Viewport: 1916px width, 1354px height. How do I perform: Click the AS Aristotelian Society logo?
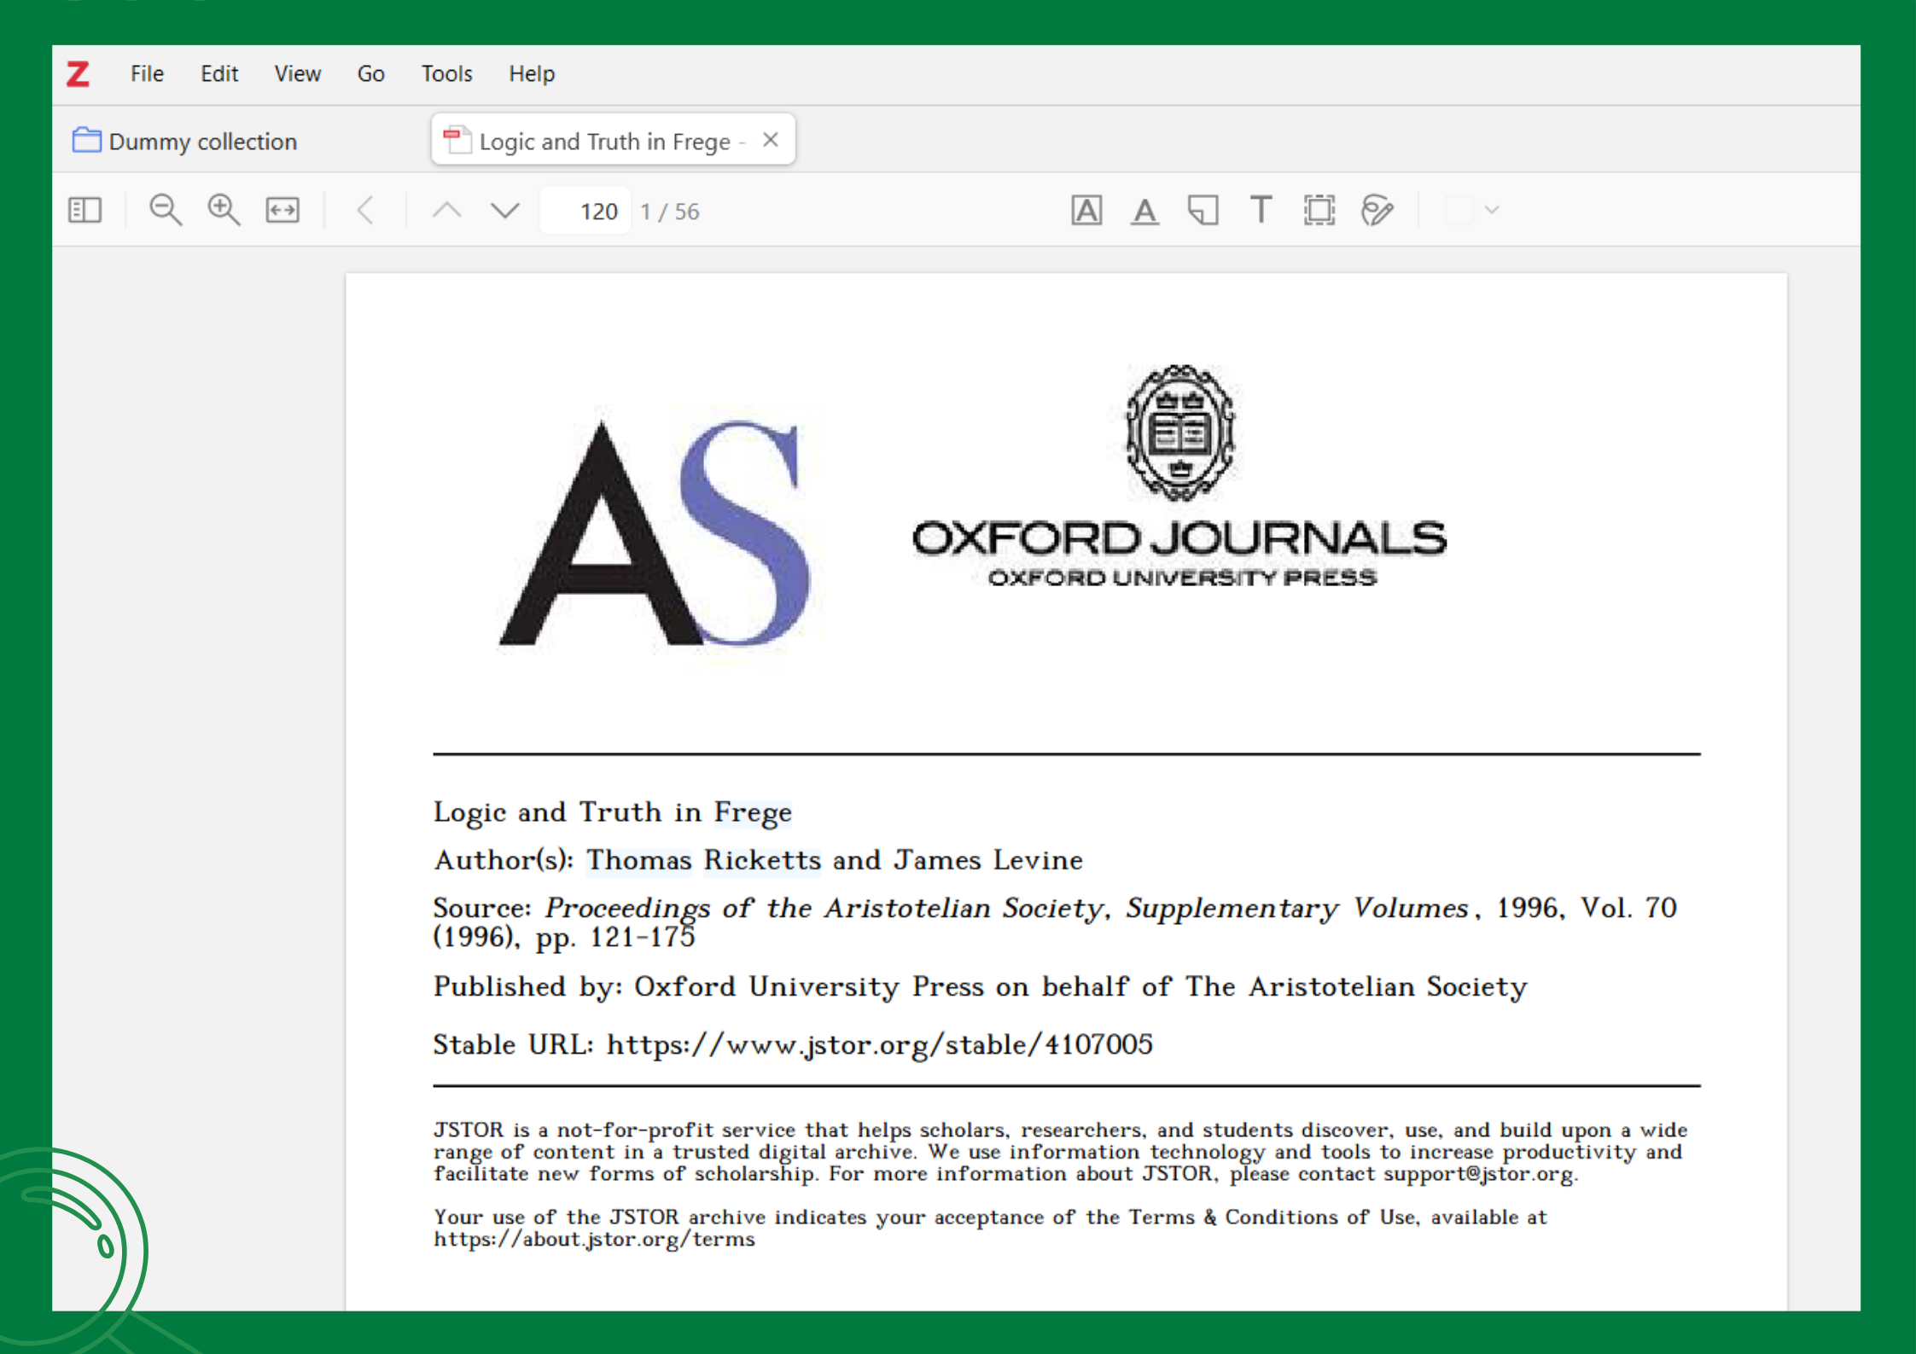click(655, 533)
